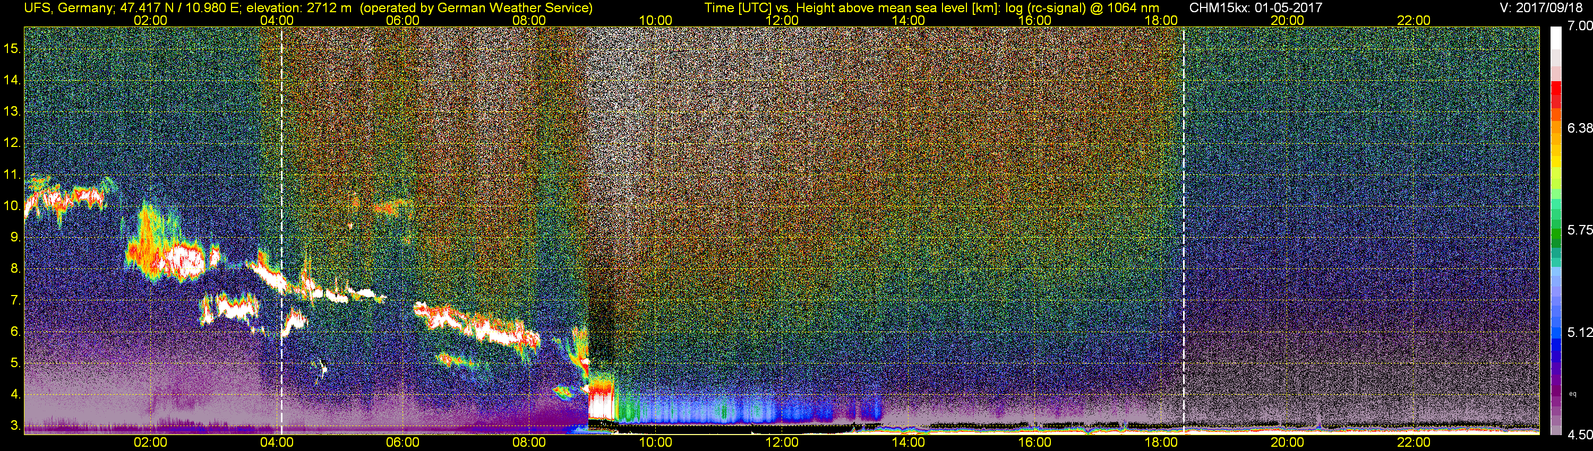Screen dimensions: 1593x451
Task: Click the instrument label 'CHM15kx: 01-05-2017'
Action: (1255, 7)
